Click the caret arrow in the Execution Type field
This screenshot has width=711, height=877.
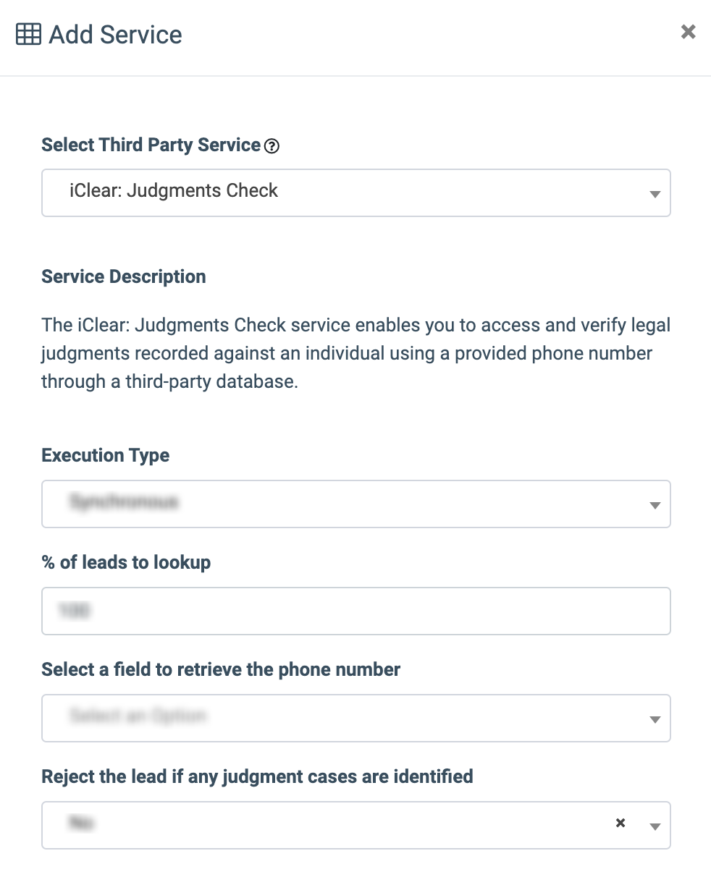pos(655,505)
